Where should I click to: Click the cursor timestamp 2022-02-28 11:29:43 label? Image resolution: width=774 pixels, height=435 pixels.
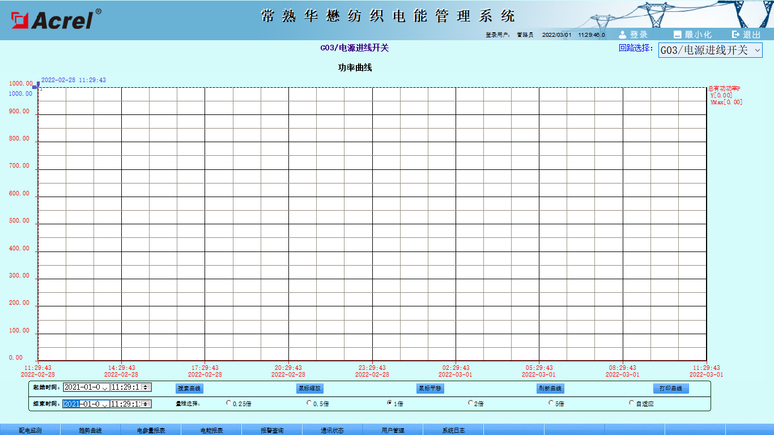pos(74,80)
